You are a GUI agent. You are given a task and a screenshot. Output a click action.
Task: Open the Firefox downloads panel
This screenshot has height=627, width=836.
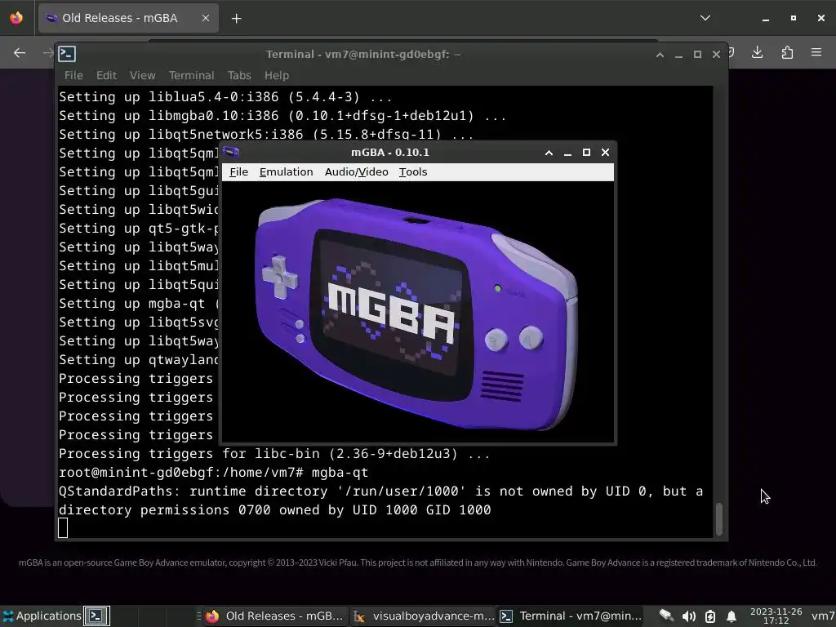click(x=757, y=52)
